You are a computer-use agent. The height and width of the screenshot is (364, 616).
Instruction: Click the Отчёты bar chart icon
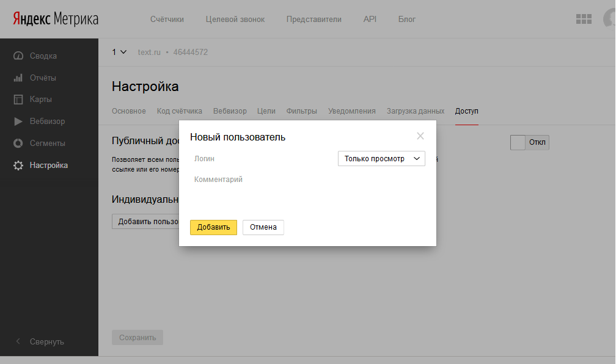tap(18, 78)
